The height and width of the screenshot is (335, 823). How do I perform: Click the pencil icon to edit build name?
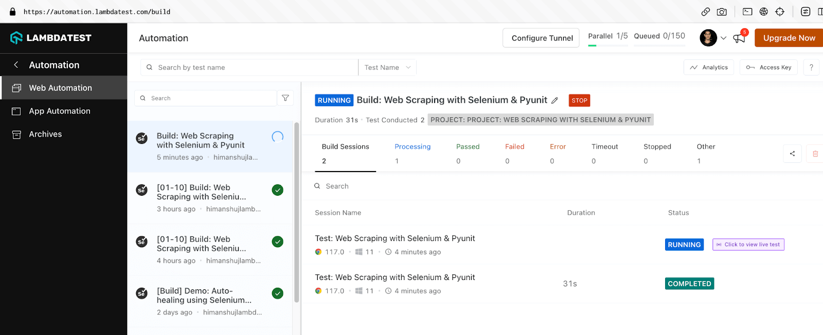coord(554,101)
